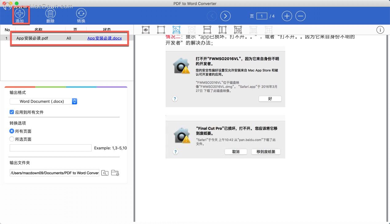390x224 pixels.
Task: Click the greyed grid frame tool
Action: pos(269,30)
